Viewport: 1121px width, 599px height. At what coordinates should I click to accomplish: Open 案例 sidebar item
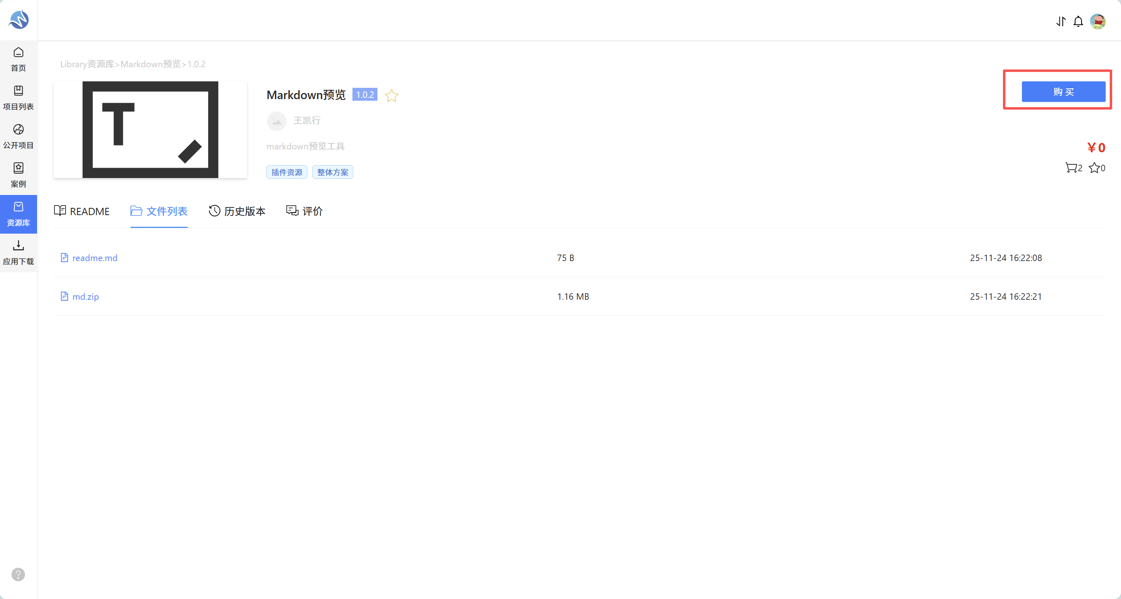pyautogui.click(x=18, y=176)
